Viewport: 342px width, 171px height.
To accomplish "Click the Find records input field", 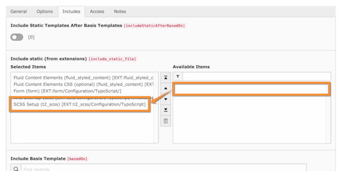I will (x=164, y=169).
